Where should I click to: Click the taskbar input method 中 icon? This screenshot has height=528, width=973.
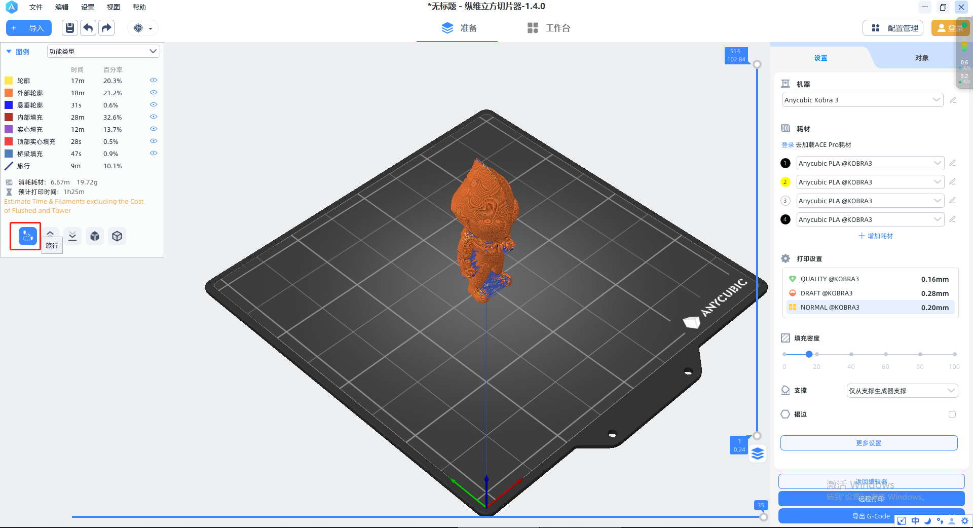coord(915,521)
